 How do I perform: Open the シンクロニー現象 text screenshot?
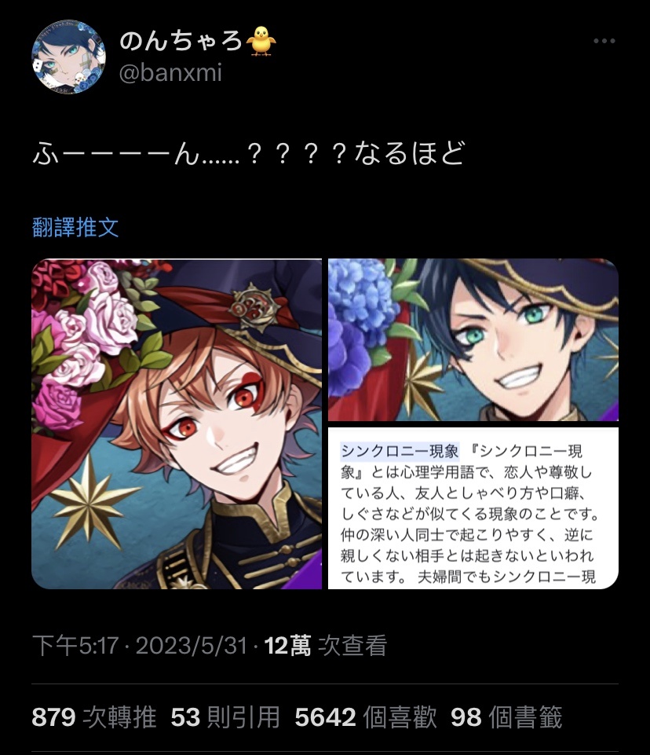click(473, 508)
